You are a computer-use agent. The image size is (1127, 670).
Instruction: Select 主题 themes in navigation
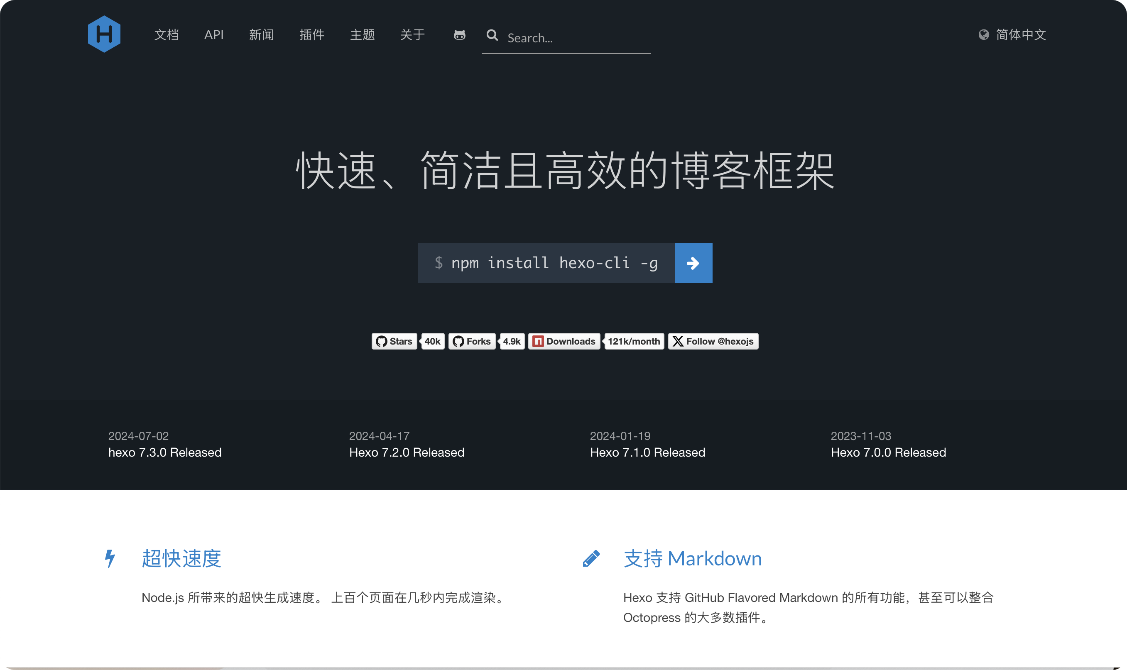pyautogui.click(x=362, y=35)
